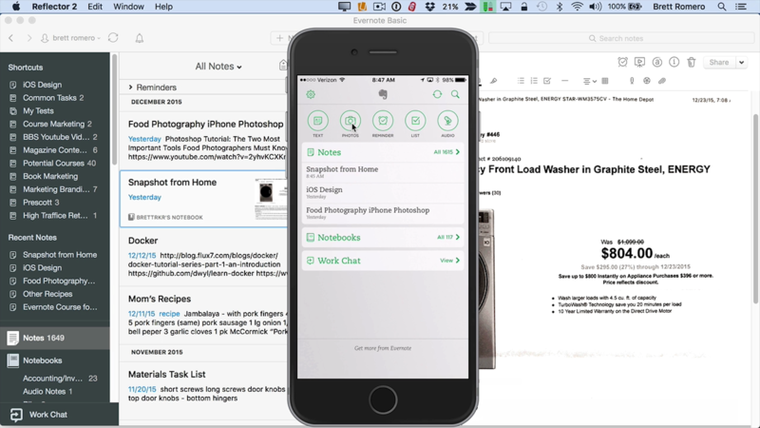Select Notes 1649 in the sidebar
The height and width of the screenshot is (428, 760).
pyautogui.click(x=55, y=338)
